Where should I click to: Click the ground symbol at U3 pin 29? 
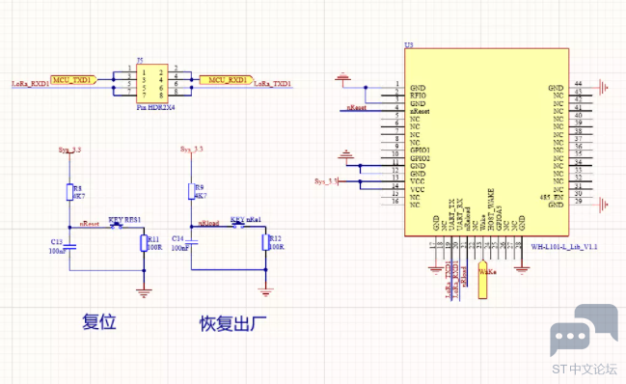603,205
